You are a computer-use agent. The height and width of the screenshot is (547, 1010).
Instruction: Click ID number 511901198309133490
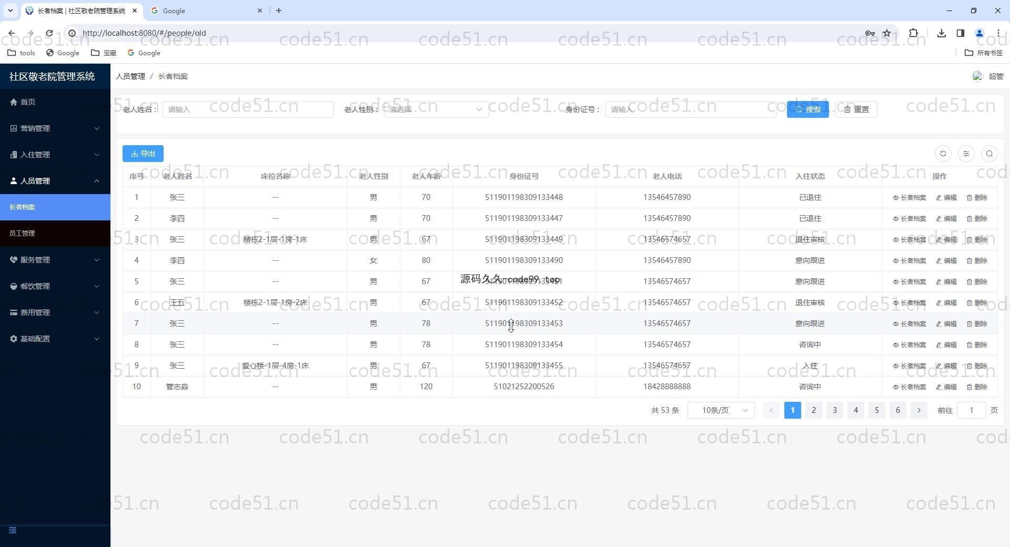[x=524, y=260]
